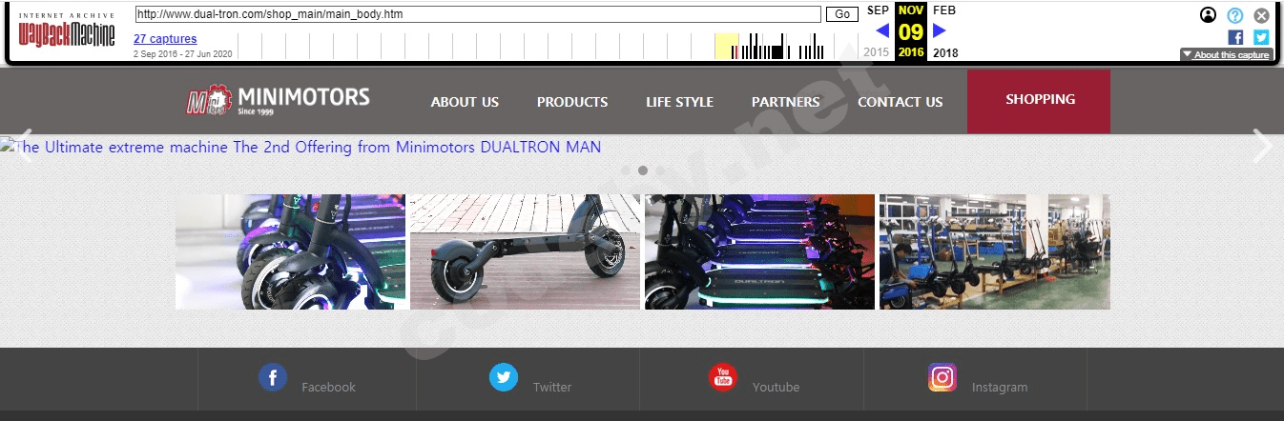Close the Wayback toolbar
This screenshot has width=1284, height=421.
[1261, 15]
